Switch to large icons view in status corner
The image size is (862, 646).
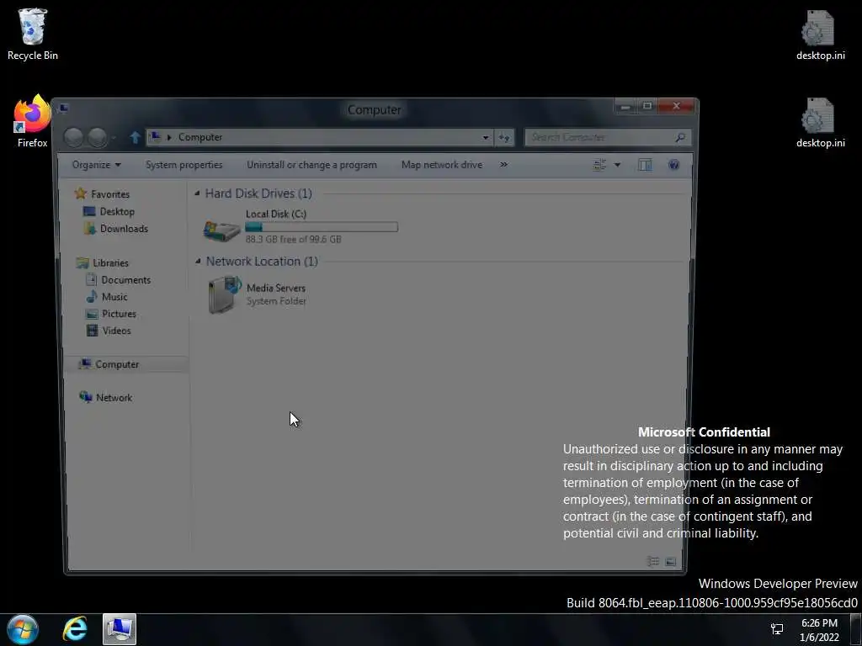click(671, 561)
